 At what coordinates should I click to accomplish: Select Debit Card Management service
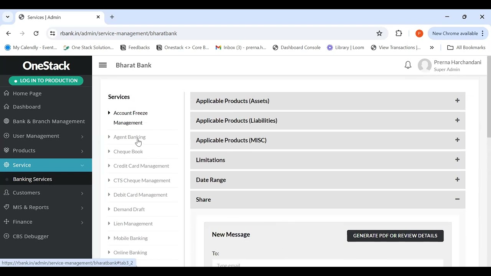[140, 195]
